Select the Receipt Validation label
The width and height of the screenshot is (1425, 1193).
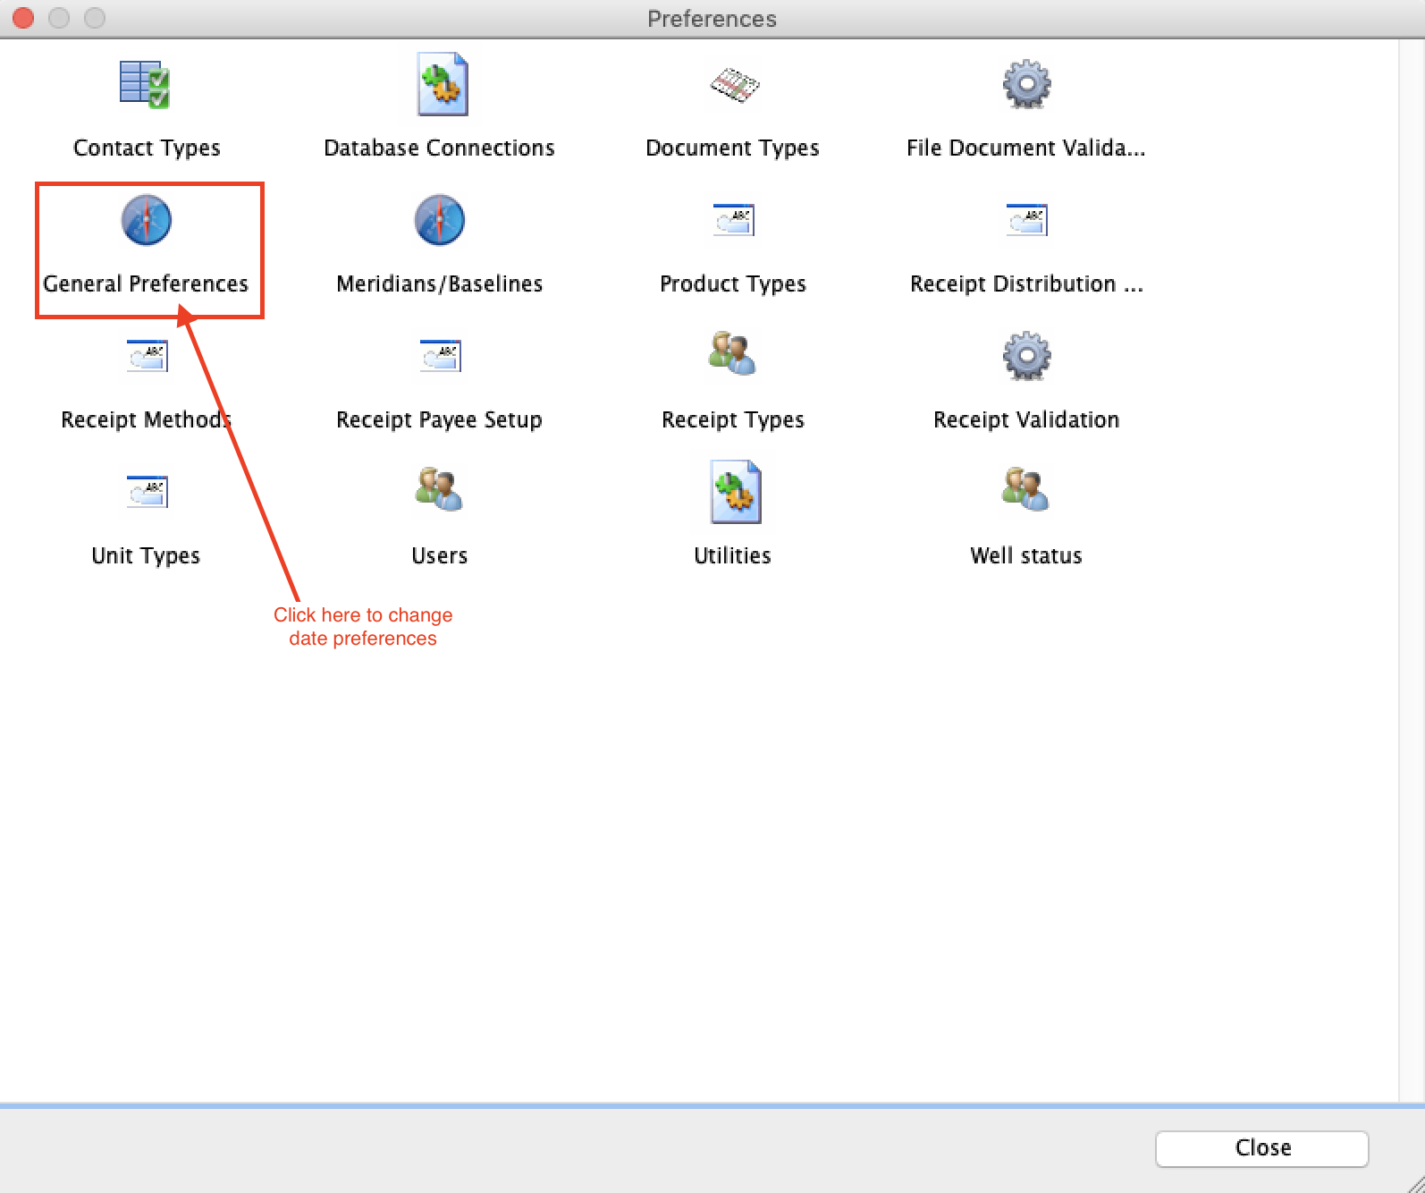[1026, 420]
